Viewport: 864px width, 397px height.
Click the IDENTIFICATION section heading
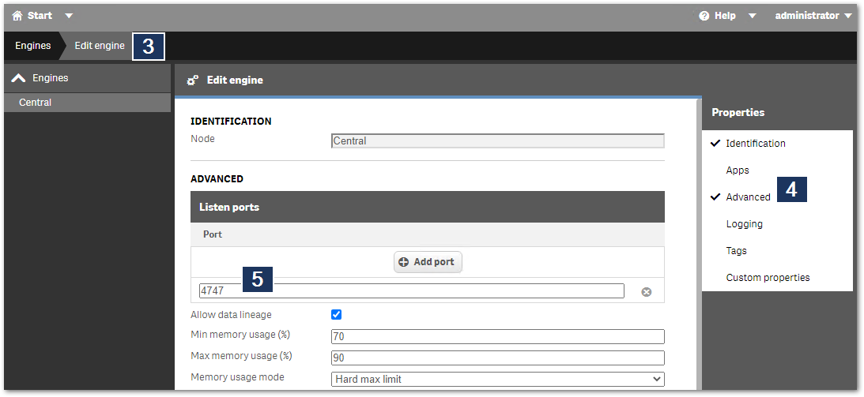pos(231,122)
